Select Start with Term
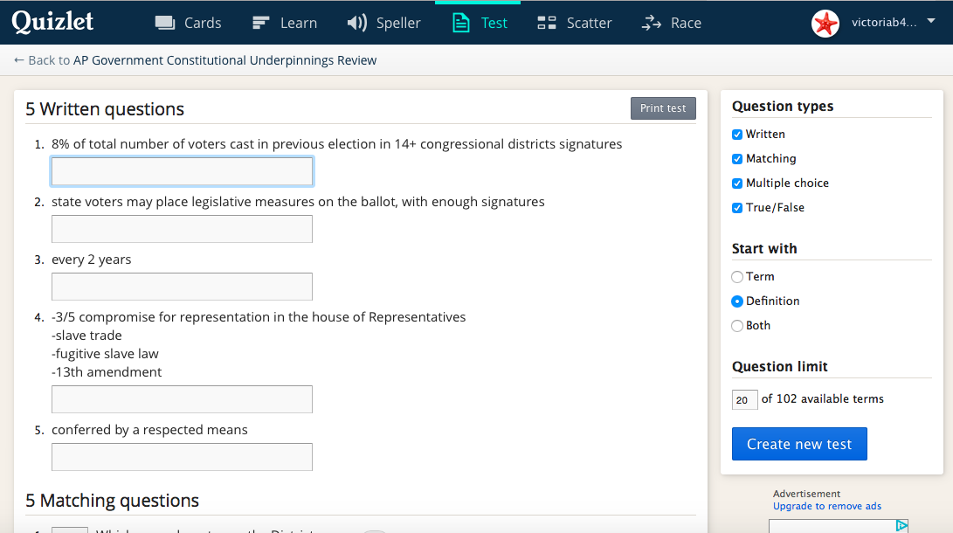The image size is (953, 533). [x=737, y=277]
